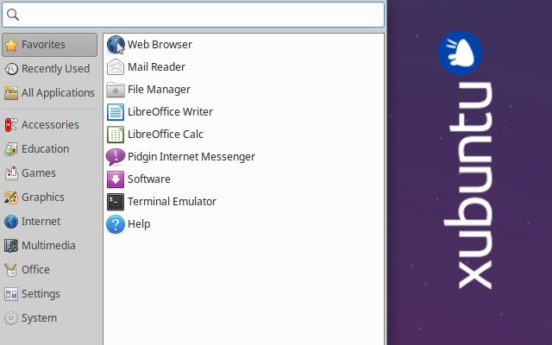Start LibreOffice Writer entry text
Screen dimensions: 552x345
coord(170,112)
